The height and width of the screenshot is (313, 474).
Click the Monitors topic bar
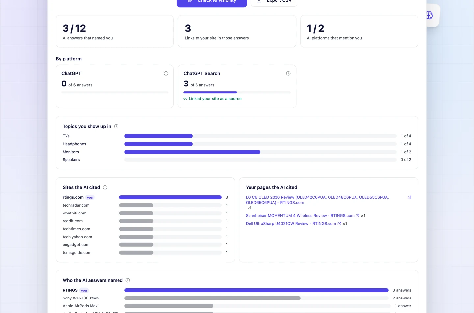click(260, 152)
